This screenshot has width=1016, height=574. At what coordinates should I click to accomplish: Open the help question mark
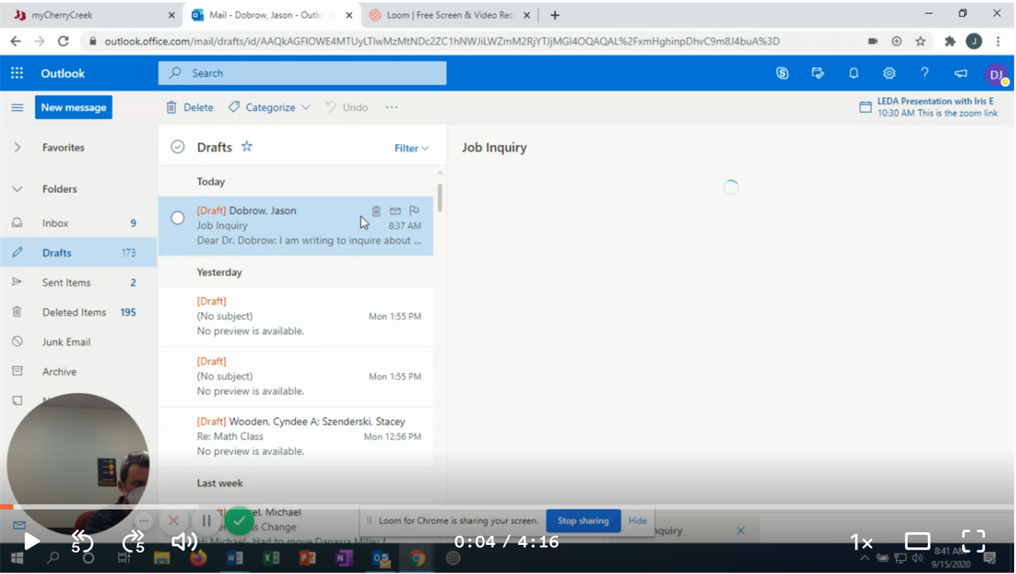(x=925, y=73)
